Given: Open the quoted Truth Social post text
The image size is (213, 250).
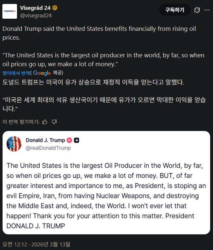Looking at the screenshot, I should coord(106,196).
